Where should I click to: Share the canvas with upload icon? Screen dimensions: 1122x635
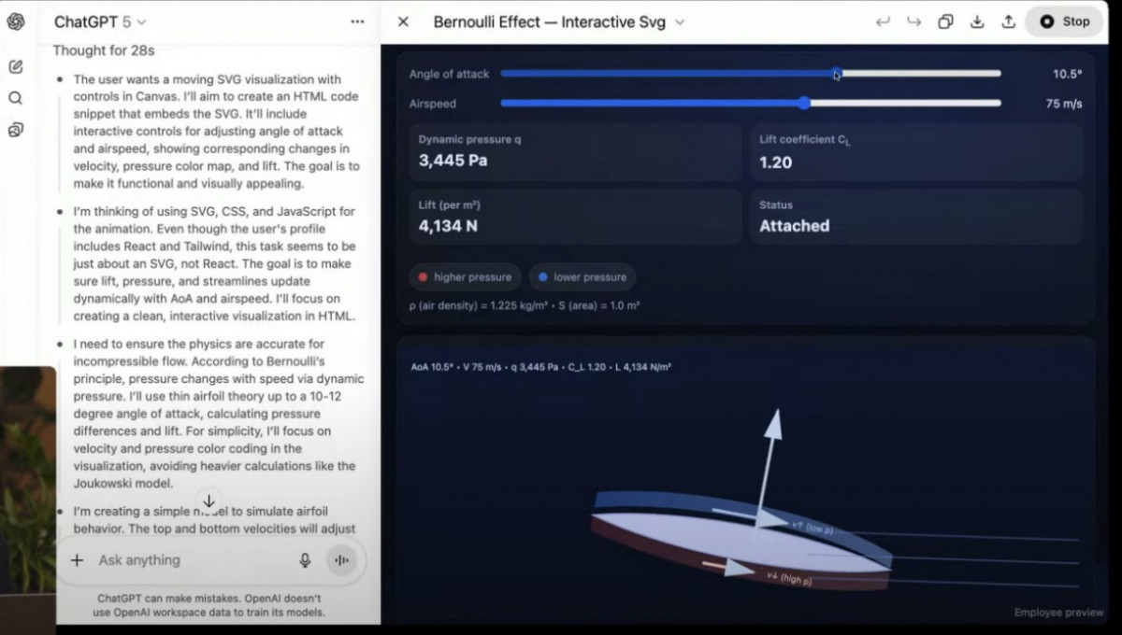point(1008,21)
